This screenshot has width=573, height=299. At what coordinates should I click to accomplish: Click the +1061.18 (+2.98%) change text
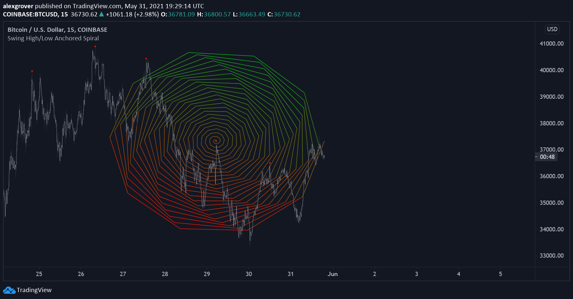[132, 14]
